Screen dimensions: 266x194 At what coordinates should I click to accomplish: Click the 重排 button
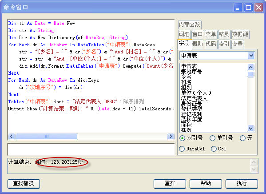pos(170,184)
